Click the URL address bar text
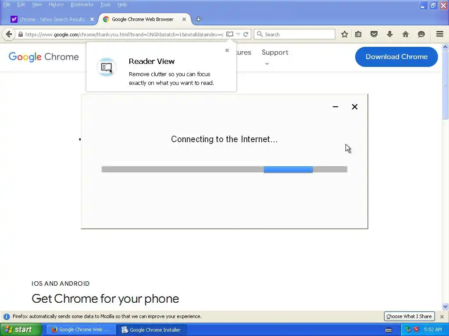 (x=124, y=34)
